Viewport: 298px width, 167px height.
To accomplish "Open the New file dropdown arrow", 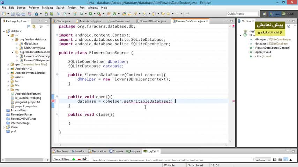I will coord(8,14).
